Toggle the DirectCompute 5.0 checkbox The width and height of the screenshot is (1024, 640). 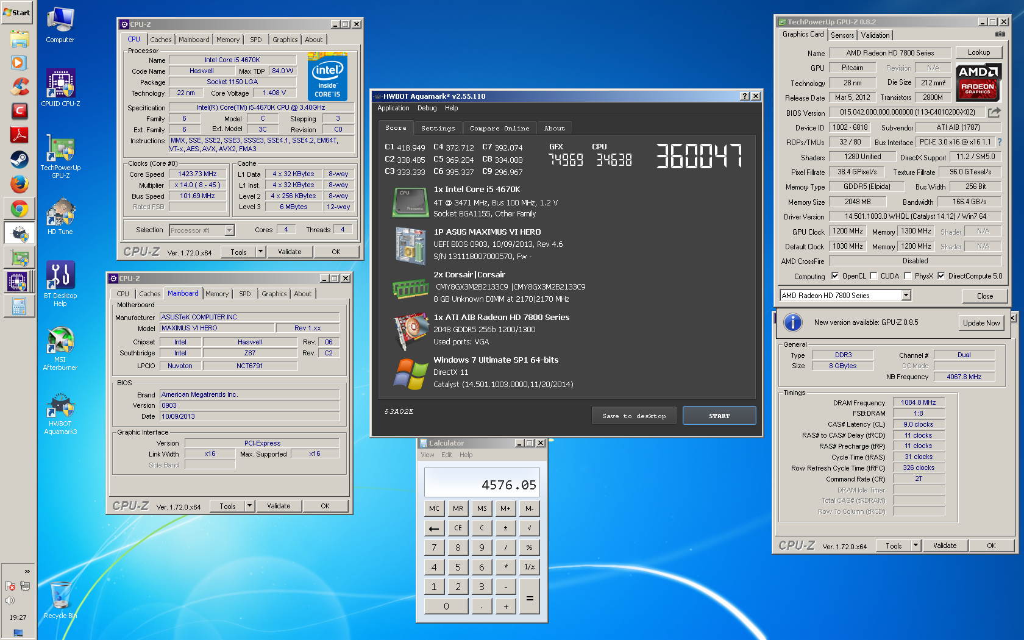(x=941, y=276)
